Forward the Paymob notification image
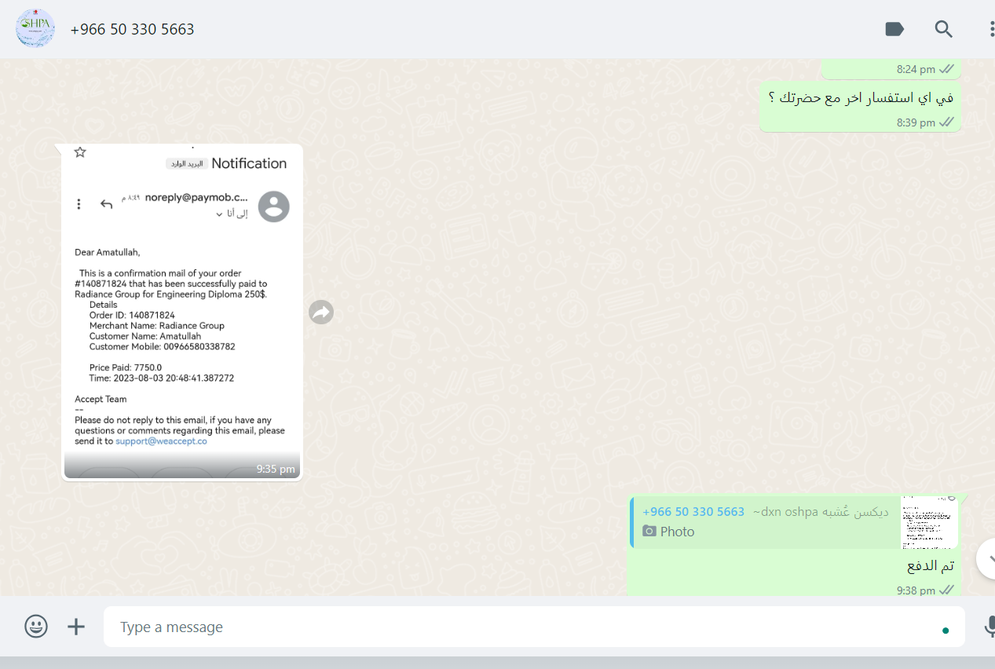This screenshot has height=669, width=995. 321,313
